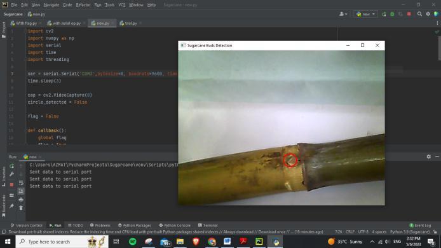Open the Bookmarks tool window sidebar
The width and height of the screenshot is (441, 248).
(4, 206)
